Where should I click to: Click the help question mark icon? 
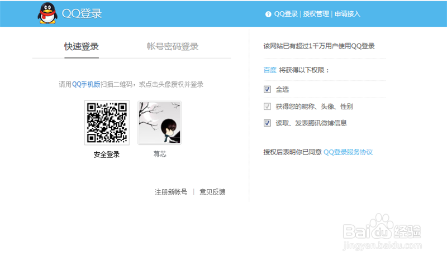268,14
